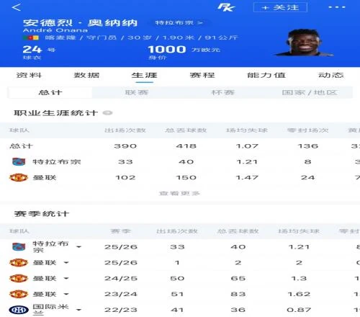Select the 总计 filter
360x317 pixels.
(x=50, y=92)
